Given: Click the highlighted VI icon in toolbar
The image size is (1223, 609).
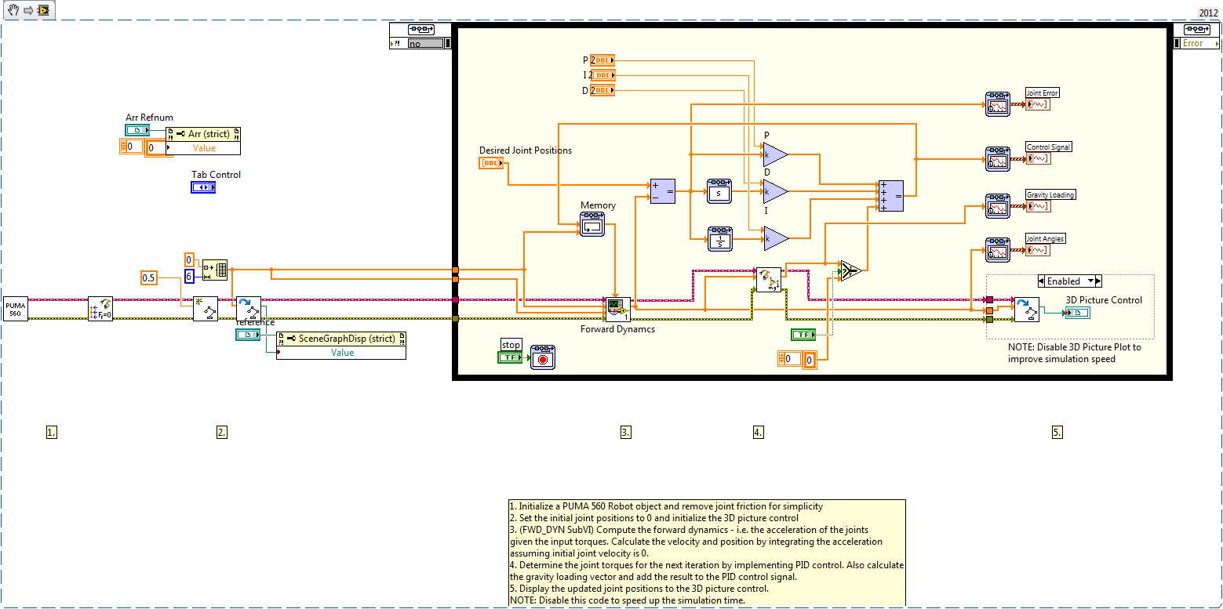Looking at the screenshot, I should click(42, 11).
